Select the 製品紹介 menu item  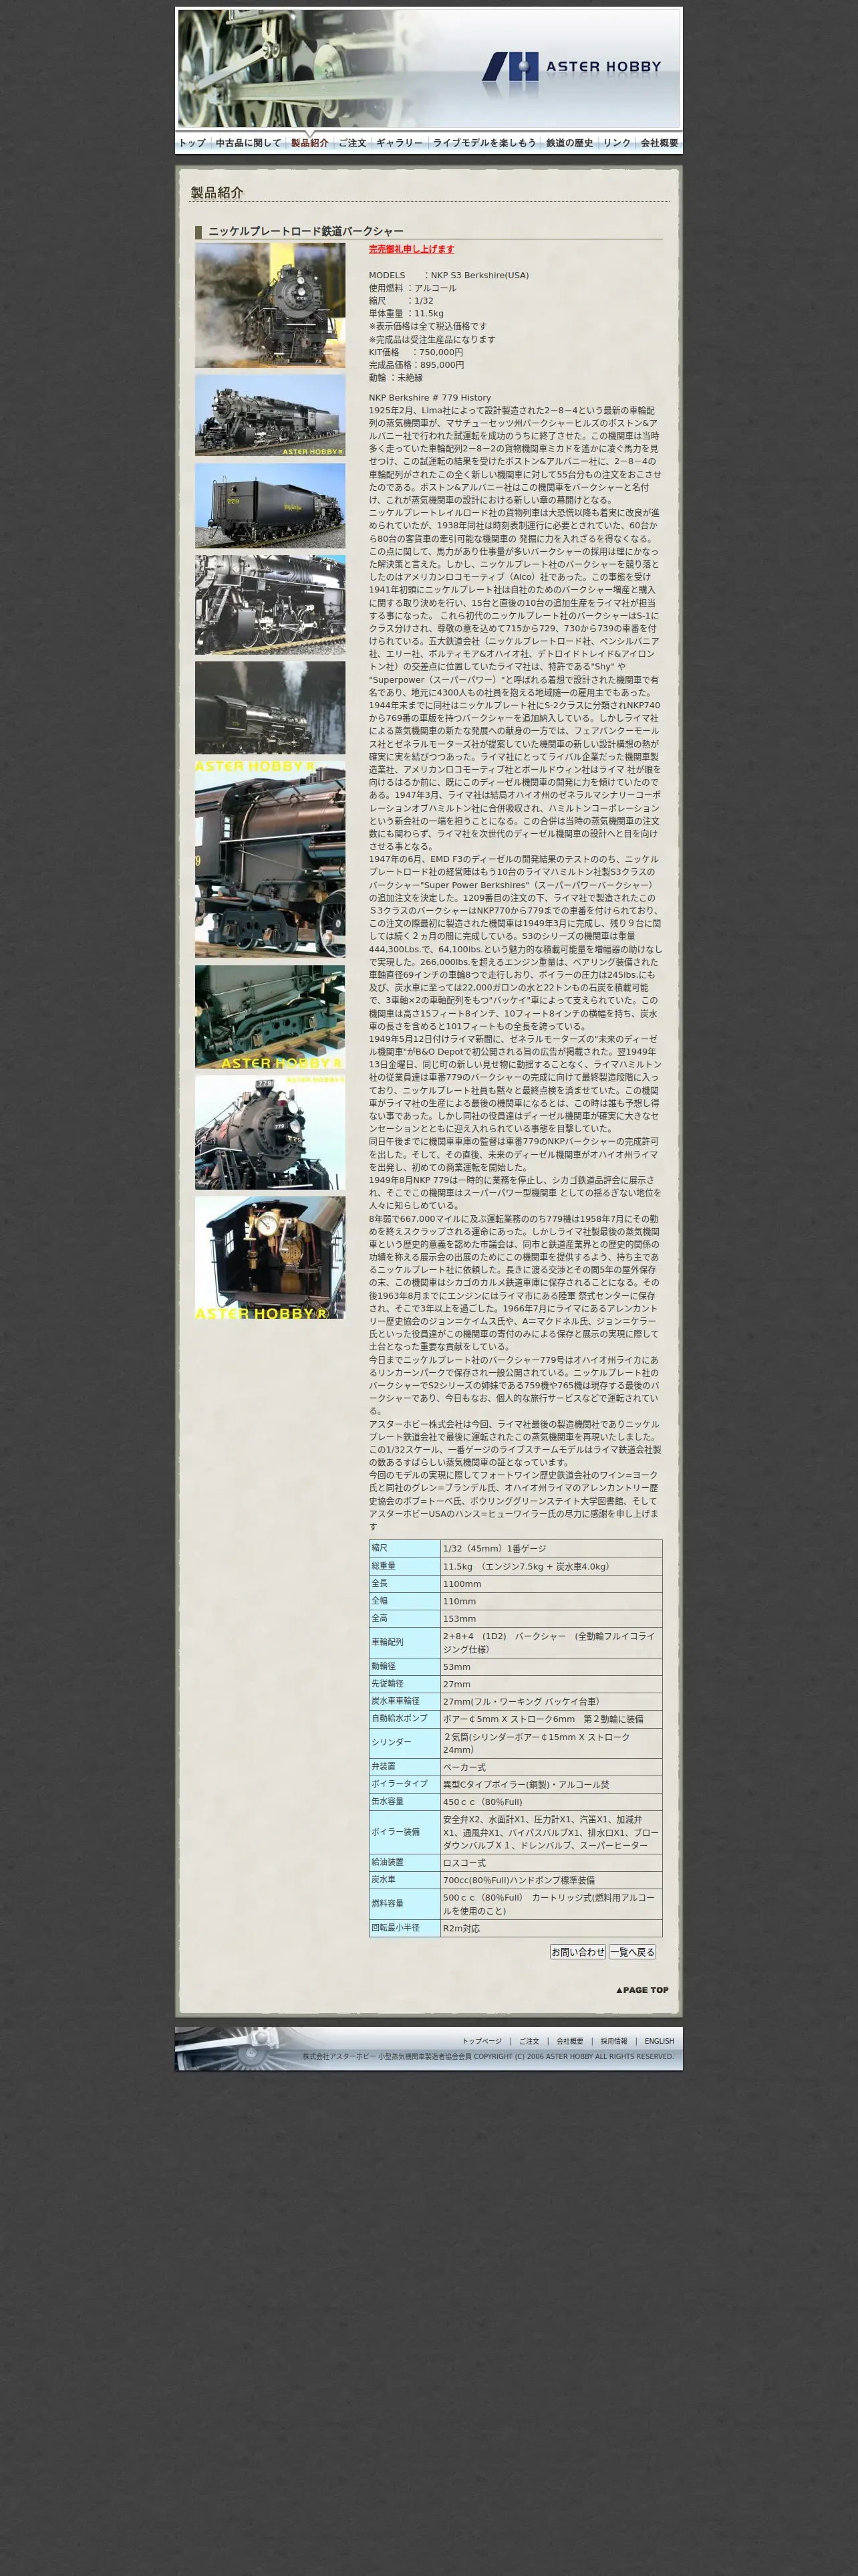[x=309, y=143]
